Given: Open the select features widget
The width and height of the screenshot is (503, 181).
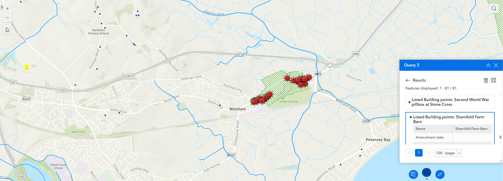Looking at the screenshot, I should click(413, 174).
